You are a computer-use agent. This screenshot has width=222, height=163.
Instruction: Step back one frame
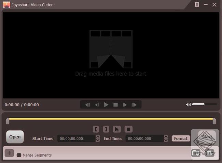pyautogui.click(x=97, y=105)
